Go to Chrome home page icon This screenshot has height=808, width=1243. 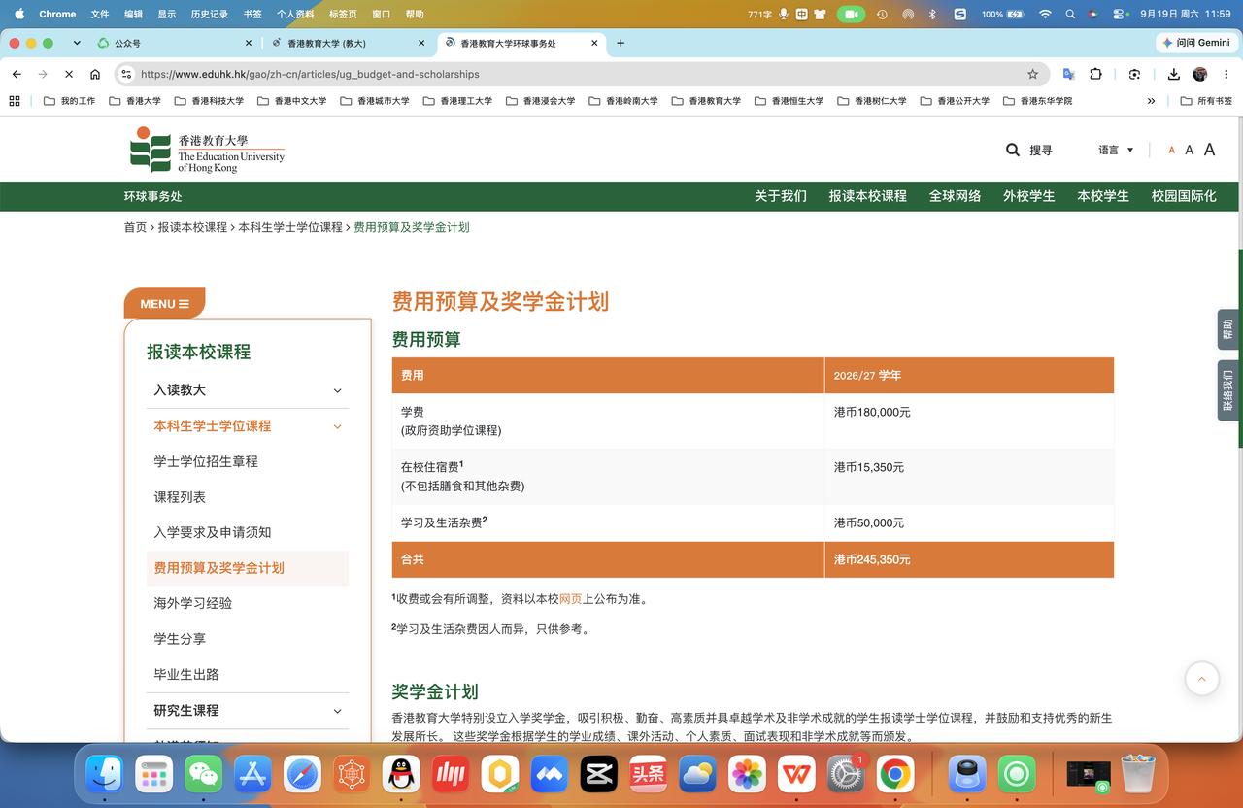coord(95,74)
